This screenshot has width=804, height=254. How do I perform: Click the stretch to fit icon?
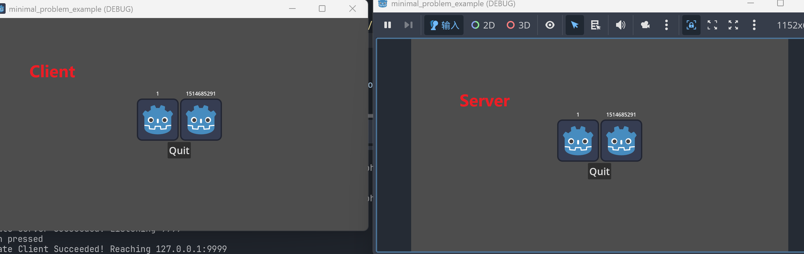click(733, 25)
